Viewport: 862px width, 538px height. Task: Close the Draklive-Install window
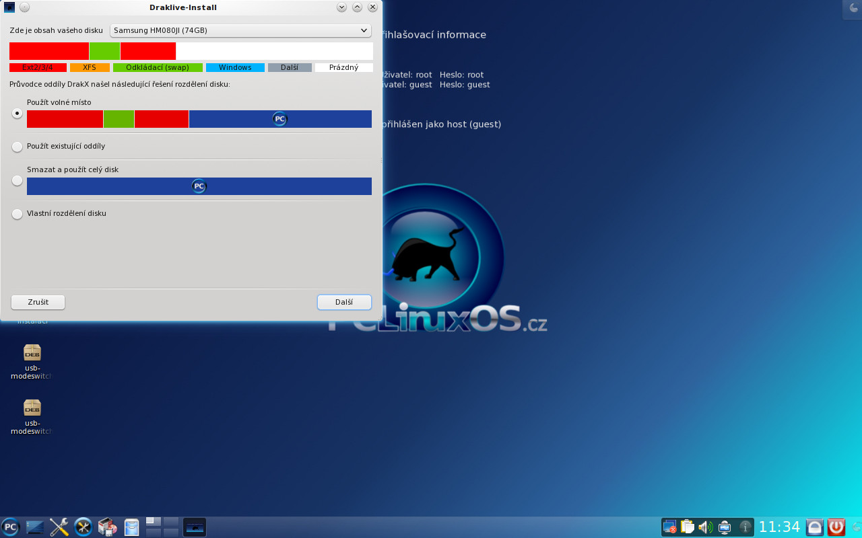pyautogui.click(x=372, y=7)
